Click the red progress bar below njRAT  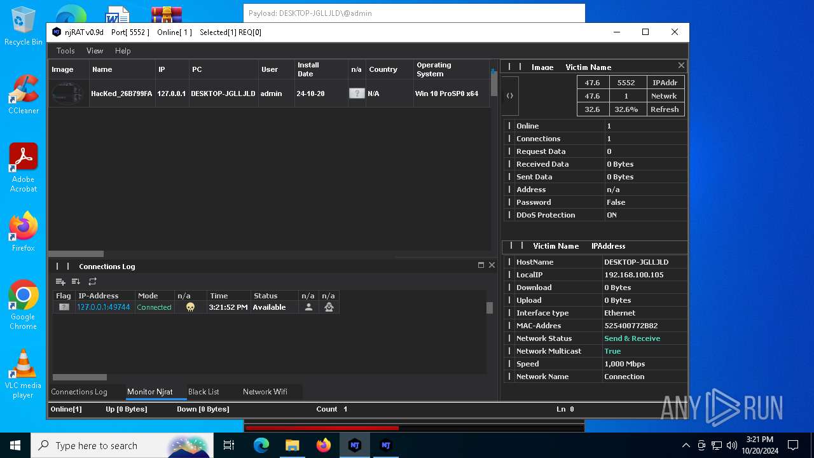coord(322,428)
